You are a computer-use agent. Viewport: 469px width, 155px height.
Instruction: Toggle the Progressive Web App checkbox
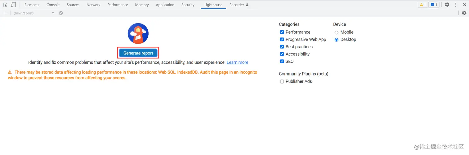coord(282,39)
